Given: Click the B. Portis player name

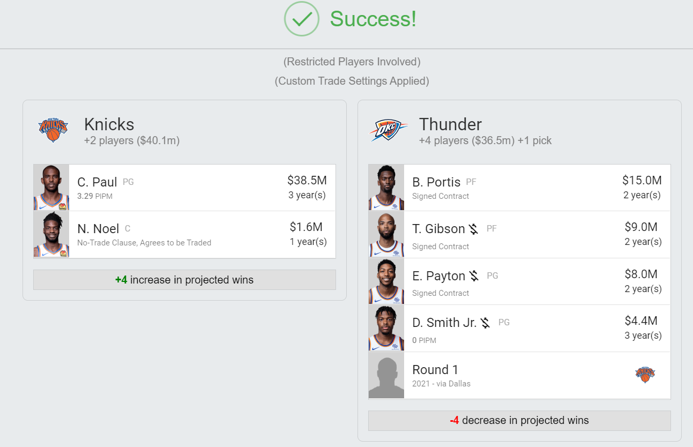Looking at the screenshot, I should pyautogui.click(x=436, y=182).
